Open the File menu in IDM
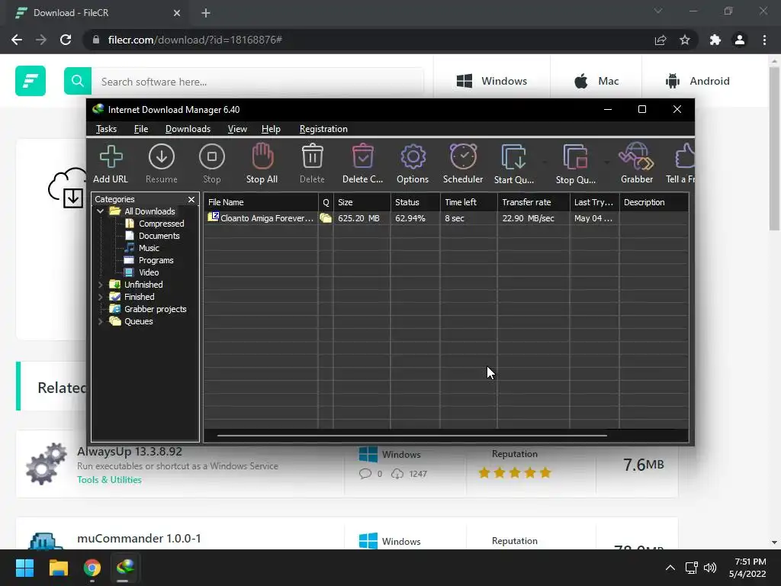781x586 pixels. pyautogui.click(x=141, y=129)
